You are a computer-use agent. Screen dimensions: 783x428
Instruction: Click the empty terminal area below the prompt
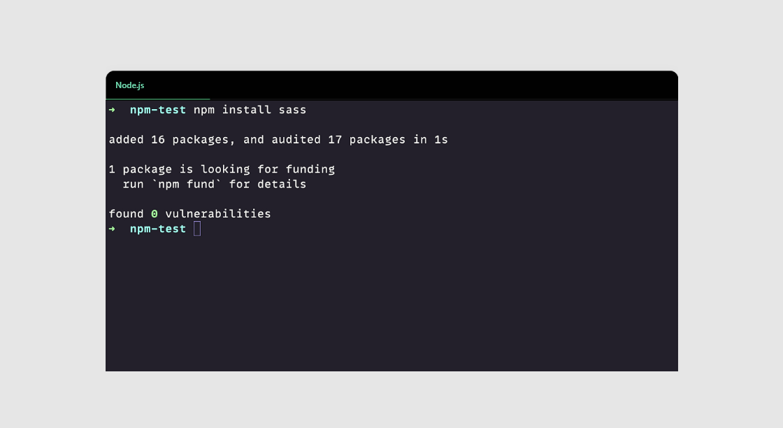391,308
